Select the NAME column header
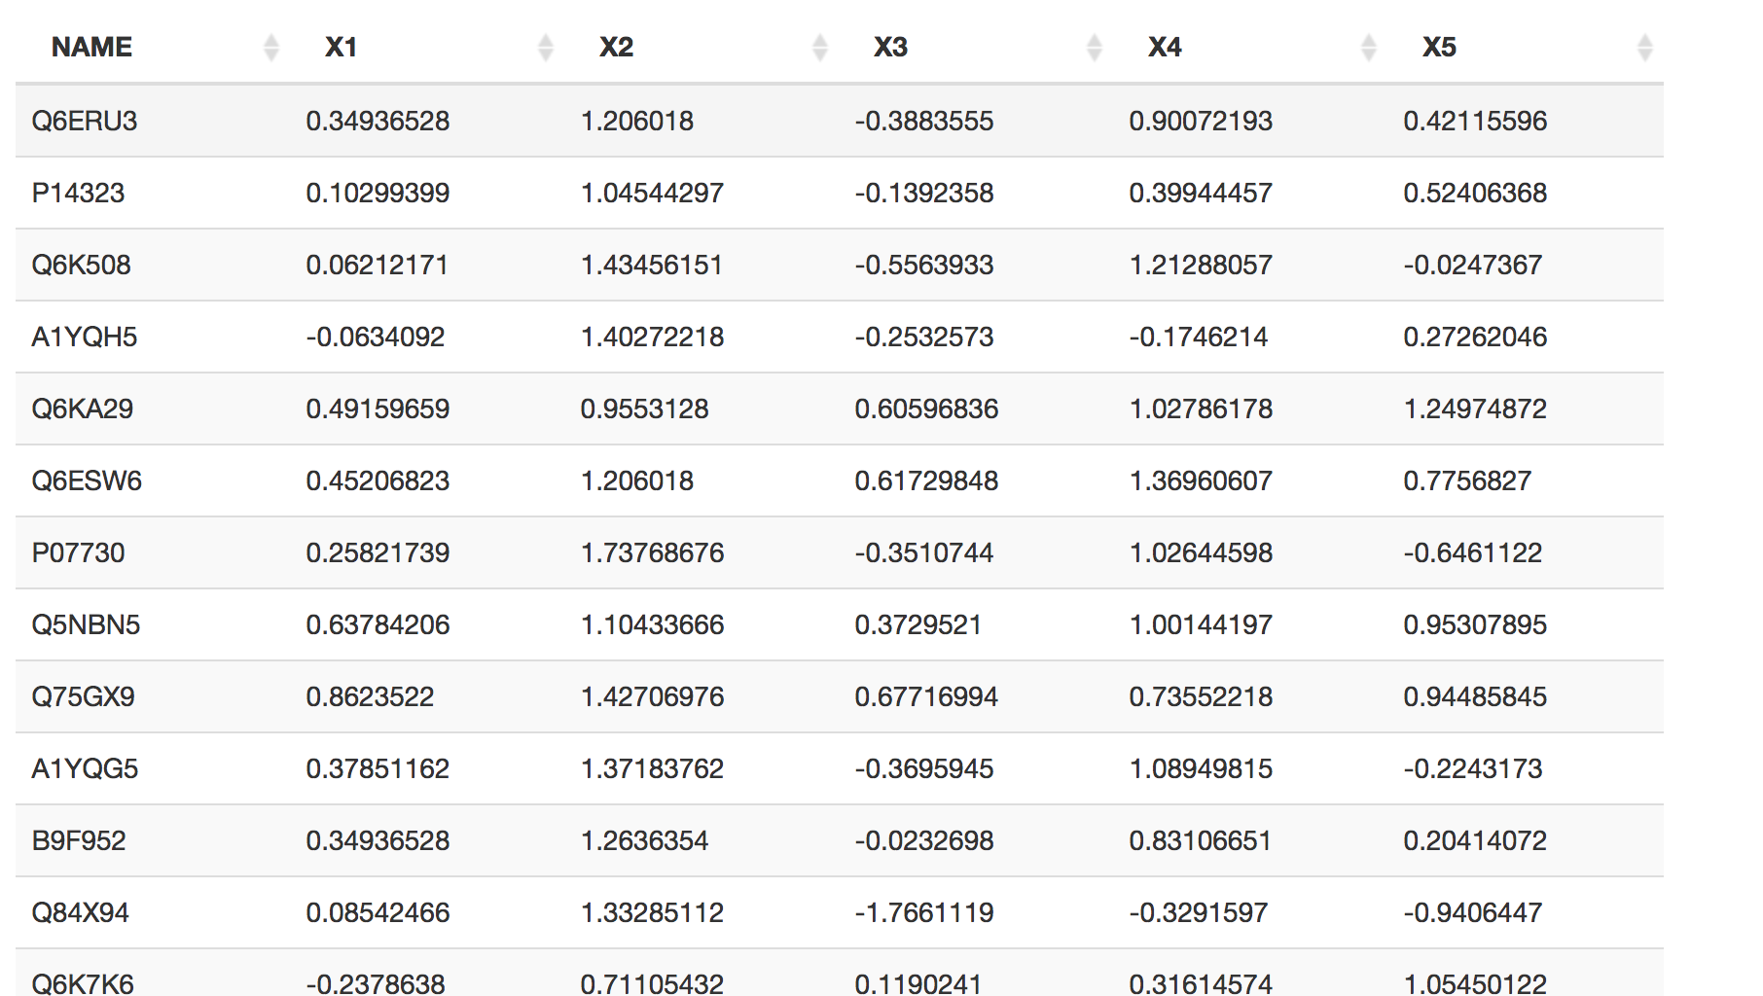The image size is (1763, 996). pos(91,46)
